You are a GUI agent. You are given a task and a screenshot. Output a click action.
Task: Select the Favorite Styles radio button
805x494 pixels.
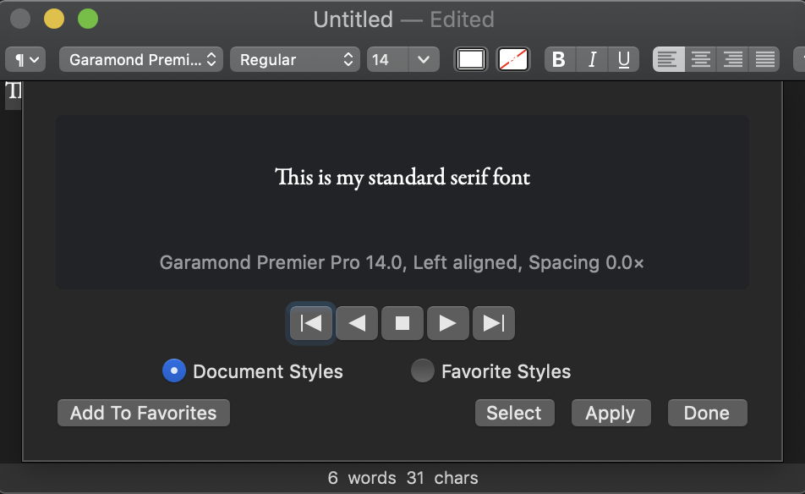click(x=422, y=371)
